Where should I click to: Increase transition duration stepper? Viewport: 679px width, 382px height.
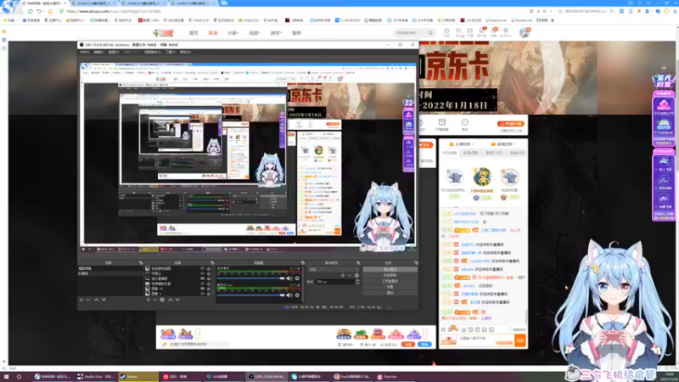pos(357,280)
